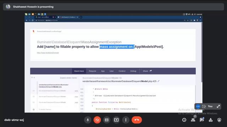Click the frame navigation arrows above stack list

(33, 78)
